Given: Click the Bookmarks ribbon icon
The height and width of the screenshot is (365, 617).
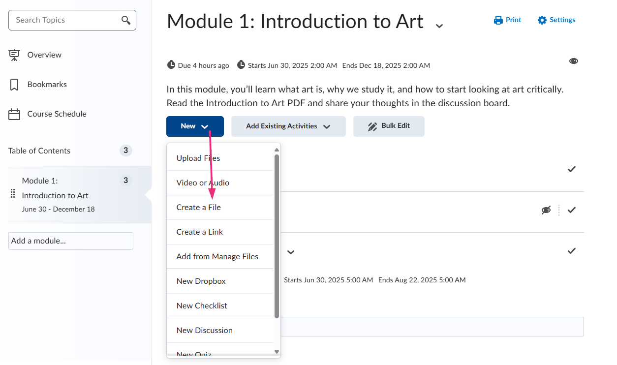Looking at the screenshot, I should [14, 85].
